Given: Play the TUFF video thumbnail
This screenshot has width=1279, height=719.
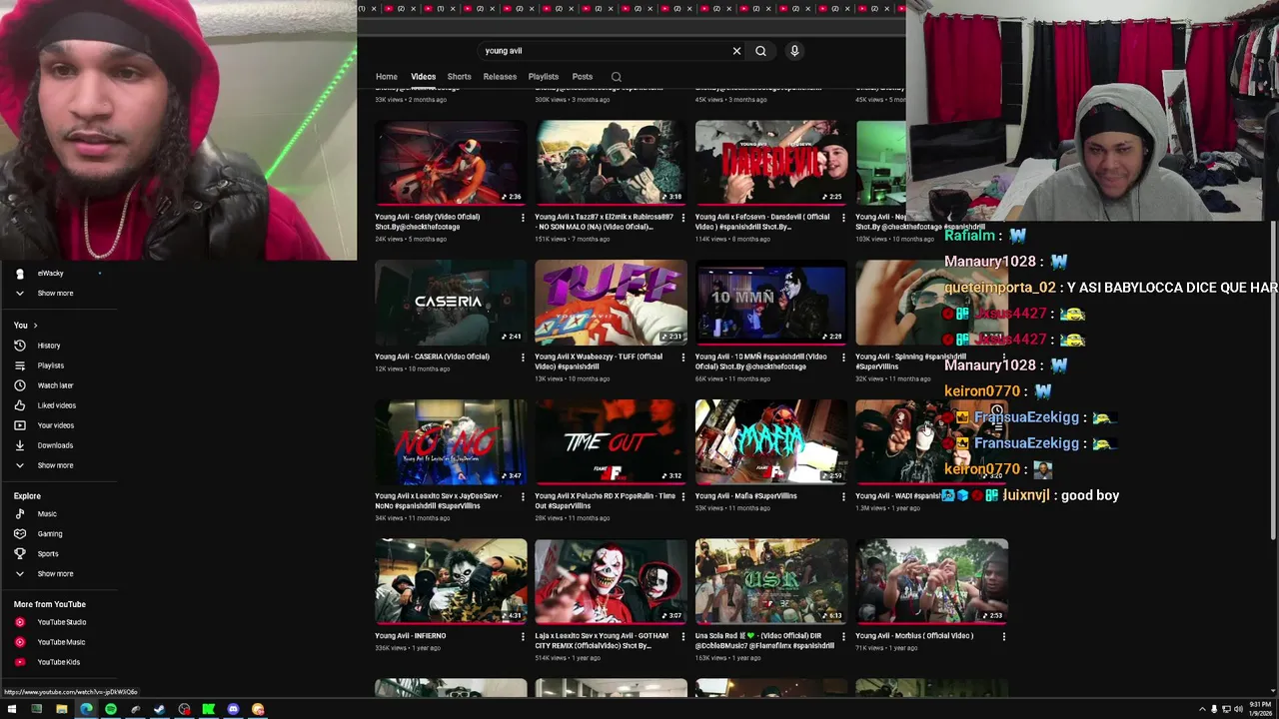Looking at the screenshot, I should (611, 303).
